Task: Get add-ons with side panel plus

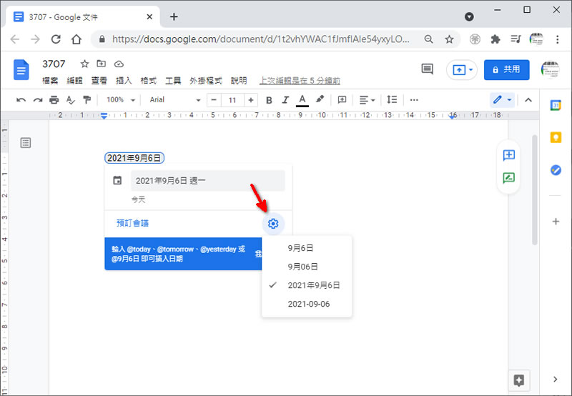Action: [556, 222]
